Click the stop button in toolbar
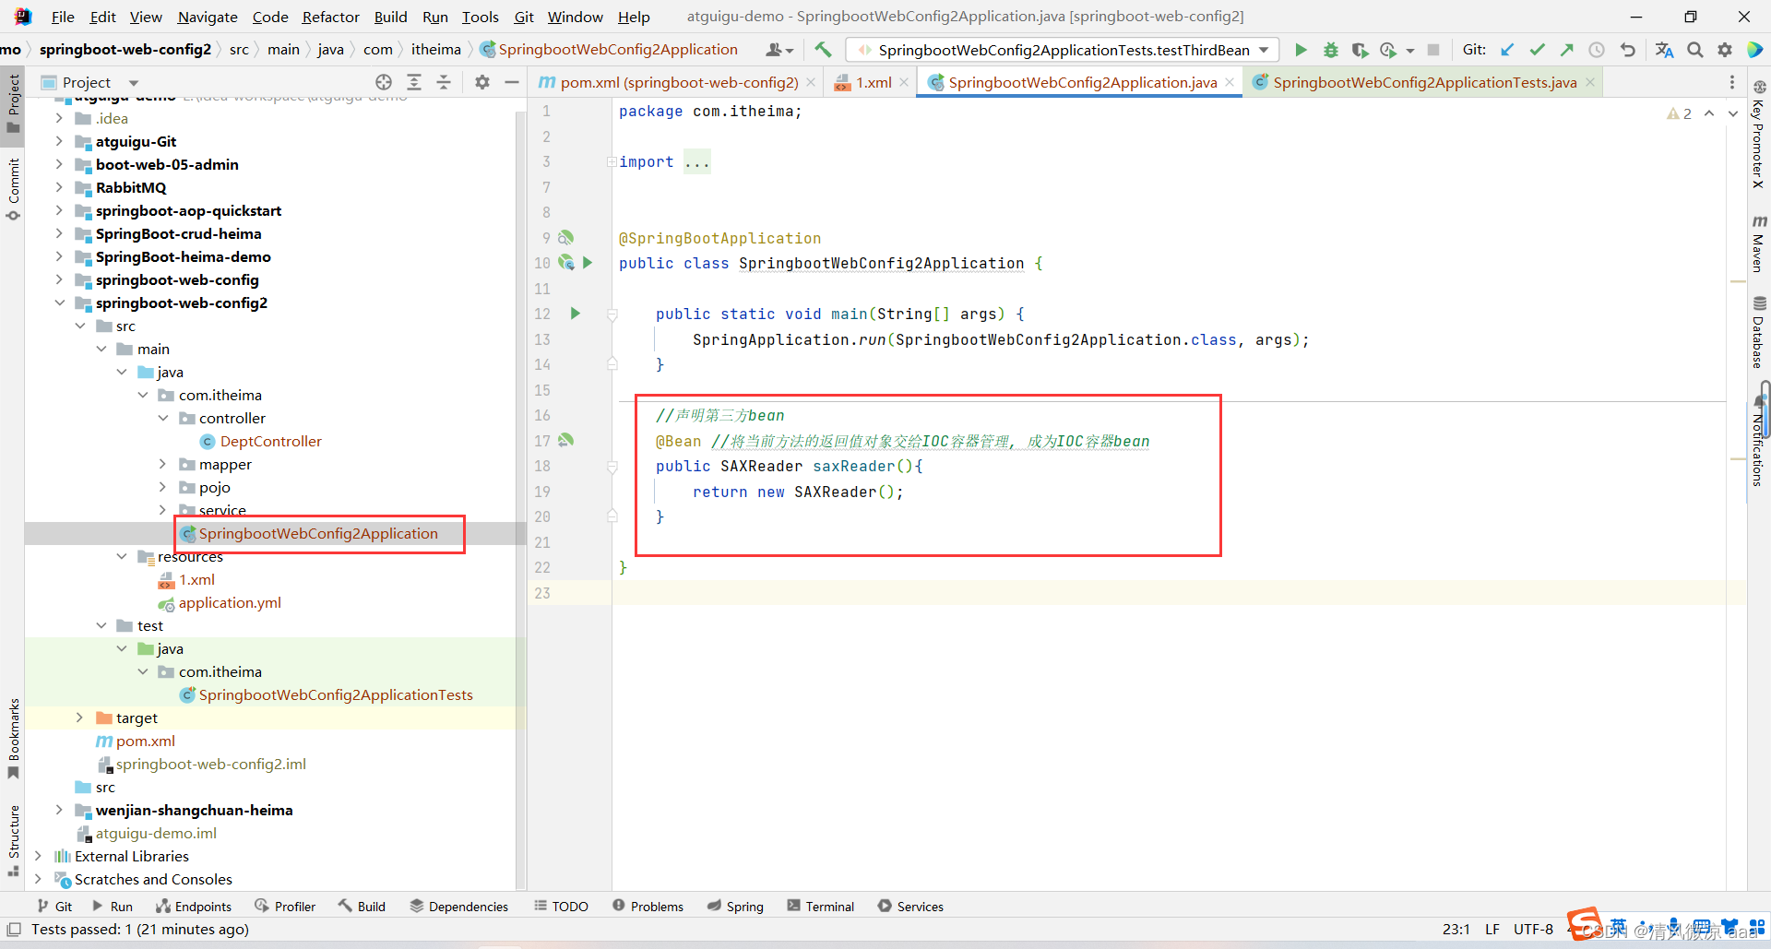This screenshot has height=949, width=1771. [1432, 50]
